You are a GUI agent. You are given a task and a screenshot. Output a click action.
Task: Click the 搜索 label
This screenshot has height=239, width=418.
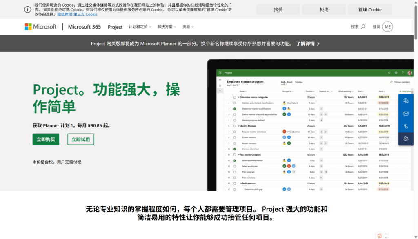point(355,26)
